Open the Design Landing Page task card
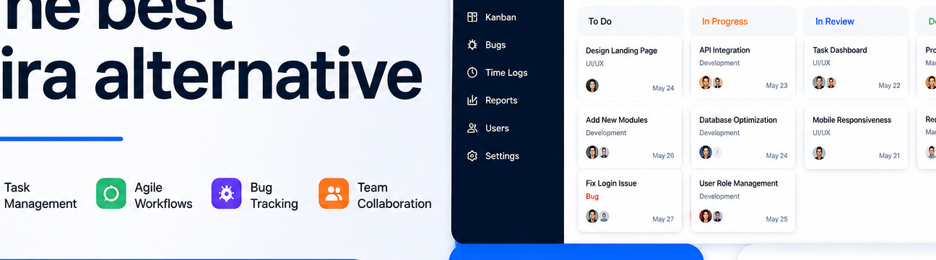This screenshot has width=936, height=260. 630,69
